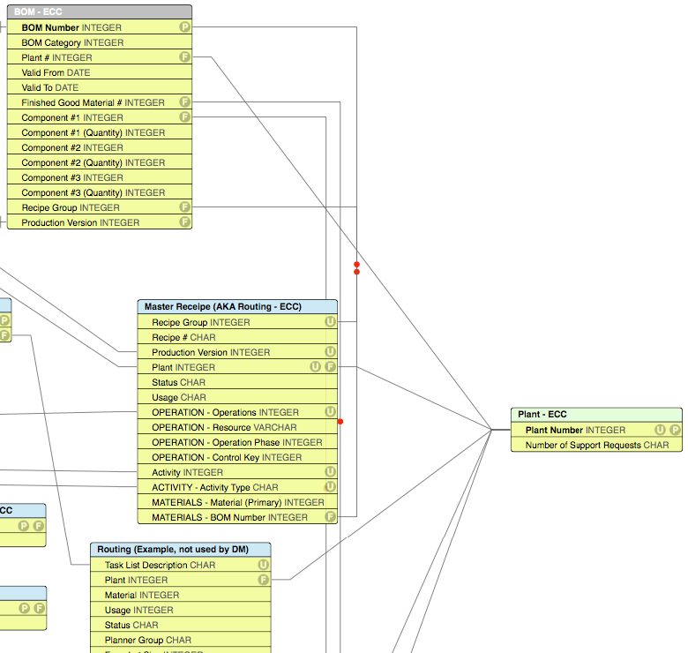Select the Plant - ECC table header
Screen dimensions: 688x653
[x=596, y=414]
